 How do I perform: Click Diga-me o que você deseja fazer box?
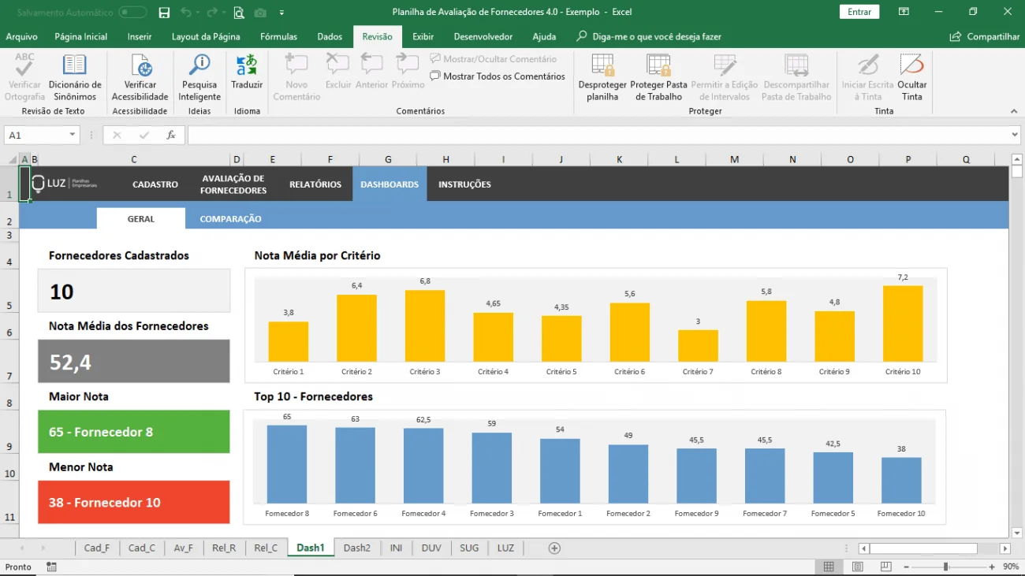pos(649,36)
